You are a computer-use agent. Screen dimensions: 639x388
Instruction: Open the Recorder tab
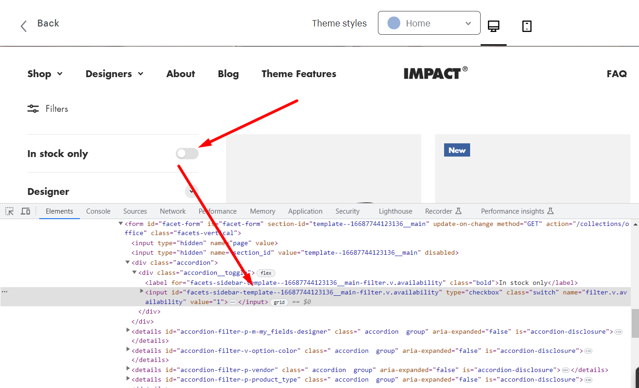(444, 211)
